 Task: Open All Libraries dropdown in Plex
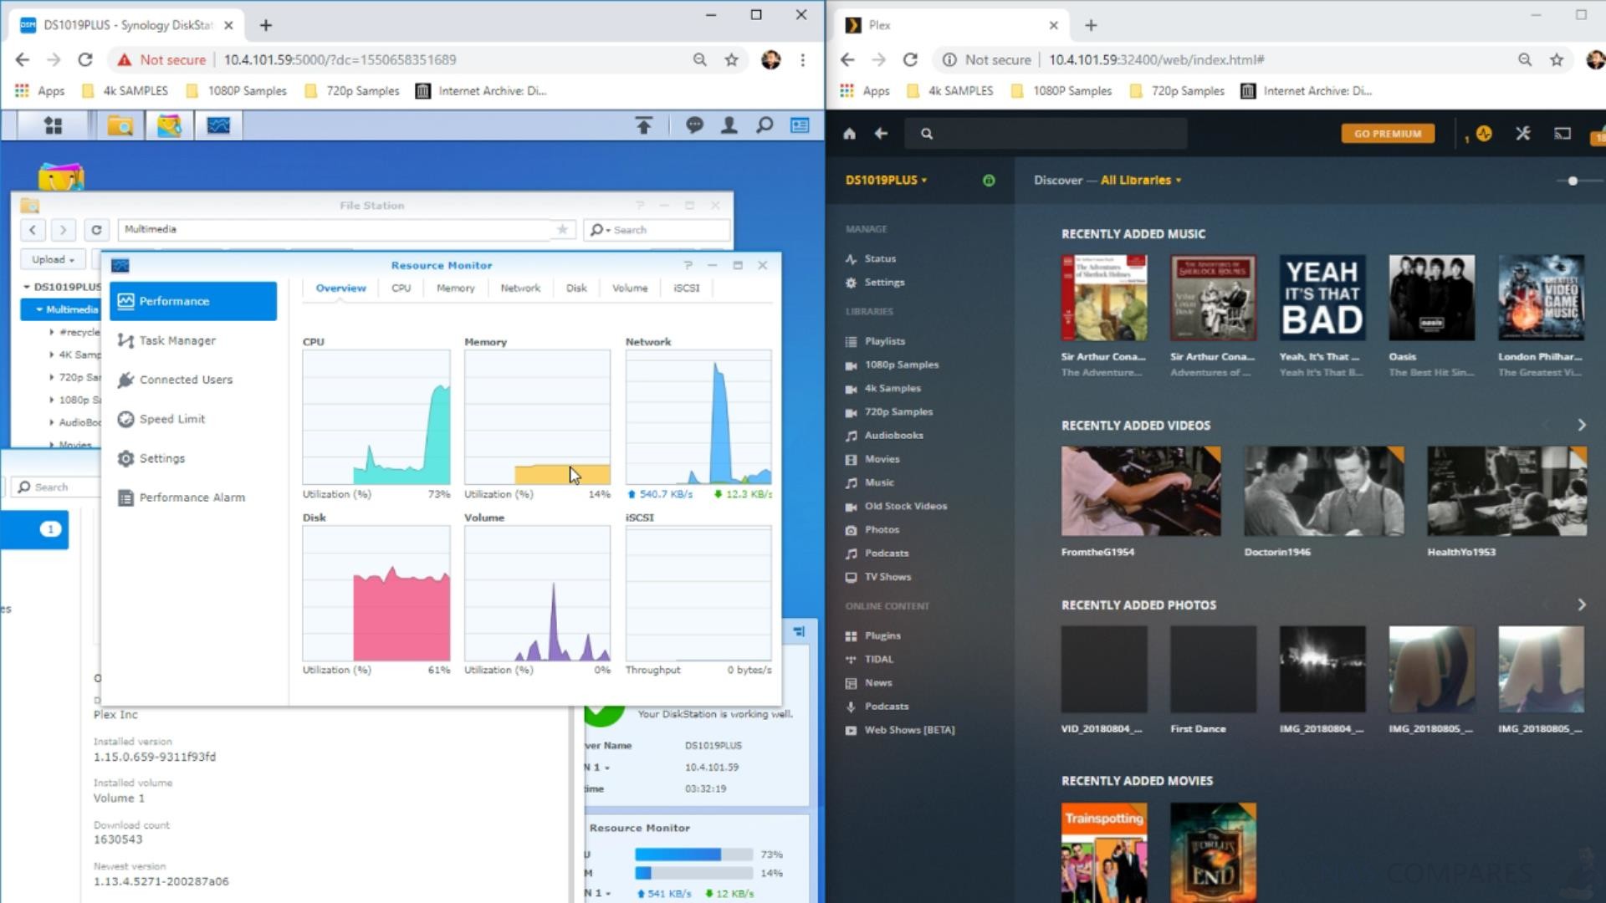(1141, 180)
